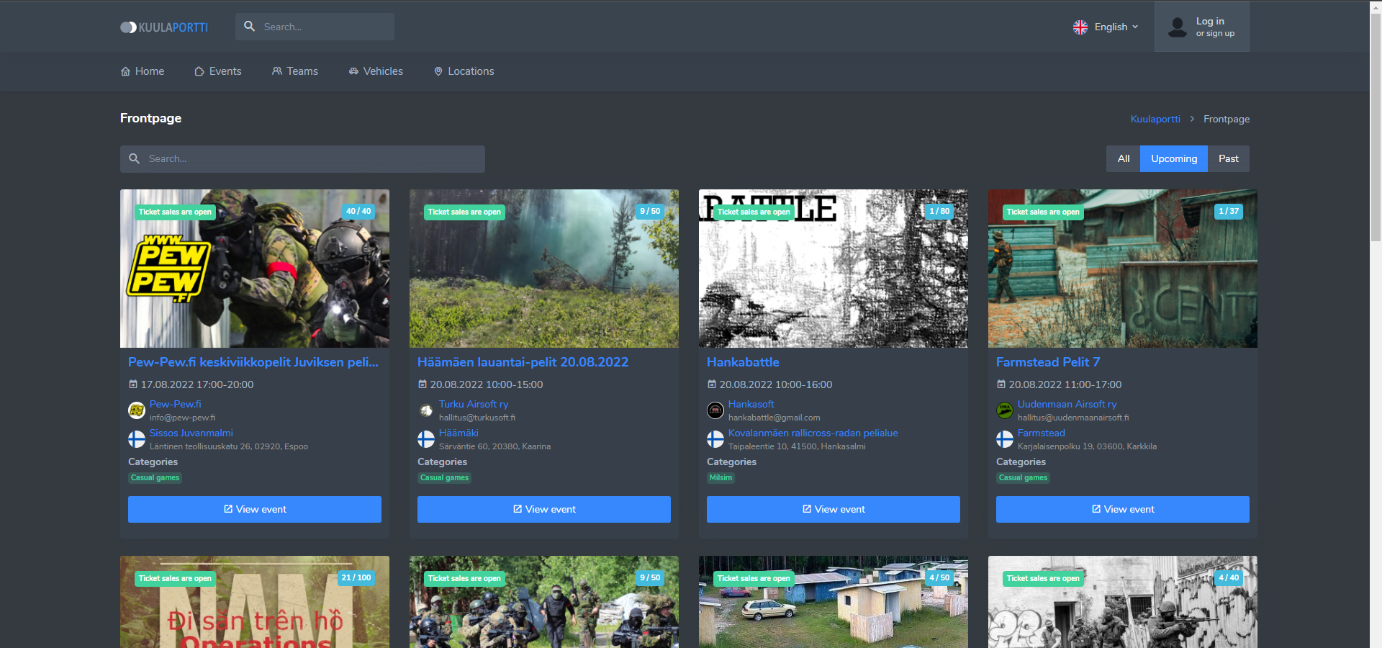View event for Hankabattle
Viewport: 1382px width, 648px height.
[x=834, y=509]
